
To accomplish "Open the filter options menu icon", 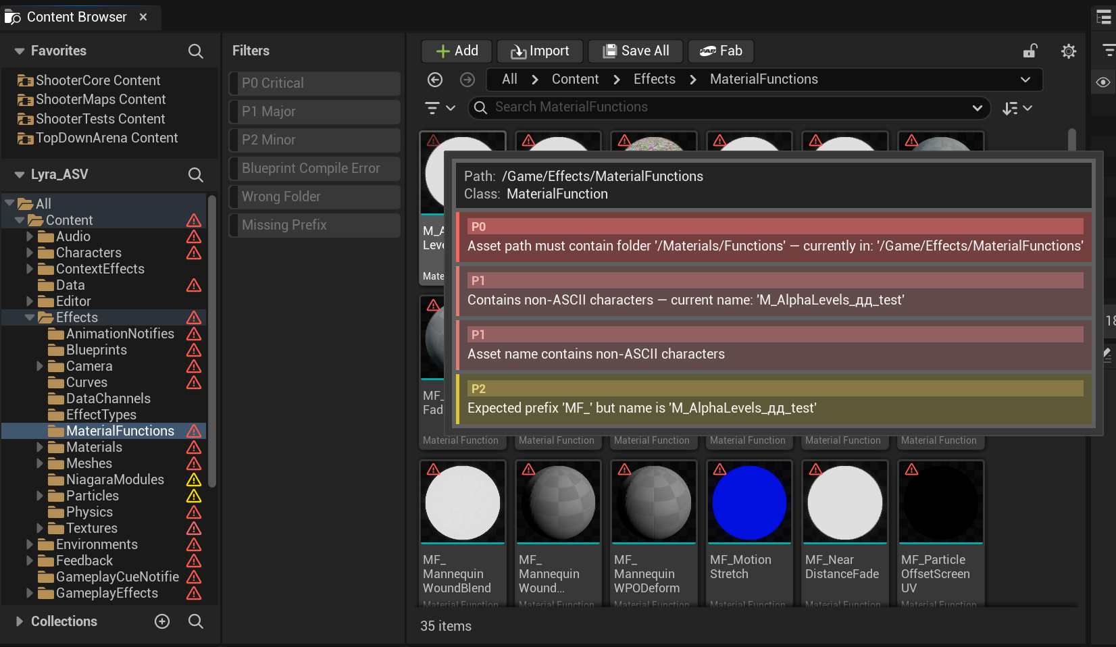I will point(440,108).
